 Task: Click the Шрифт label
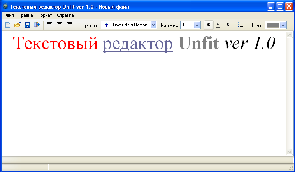[x=88, y=25]
